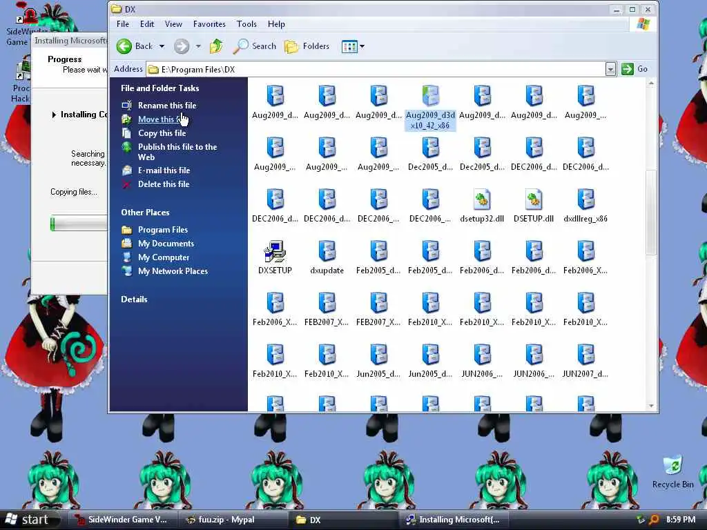Select the Aug2009_d3dx10_42_x86 cabinet file
Viewport: 707px width, 530px height.
[x=430, y=107]
